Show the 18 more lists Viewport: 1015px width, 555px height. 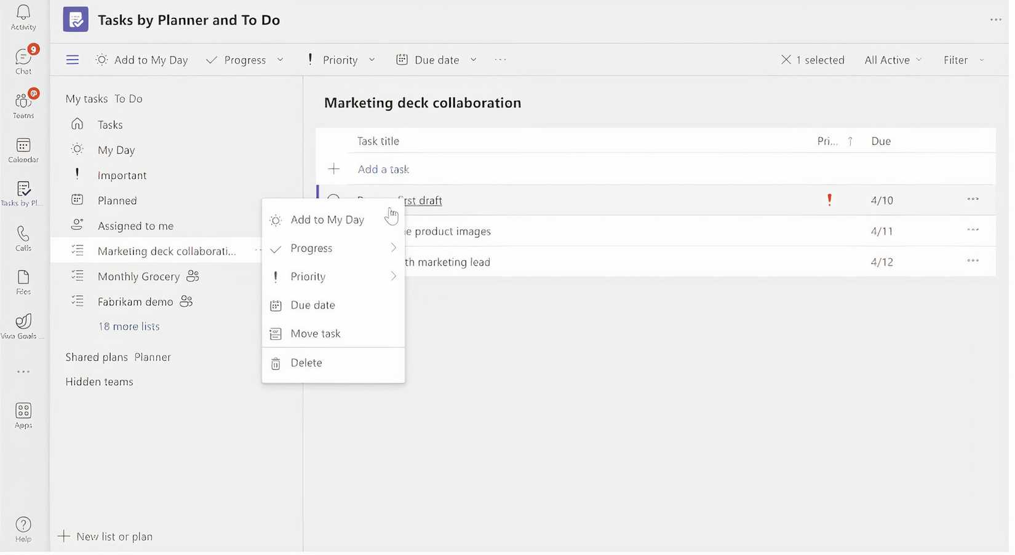point(129,326)
